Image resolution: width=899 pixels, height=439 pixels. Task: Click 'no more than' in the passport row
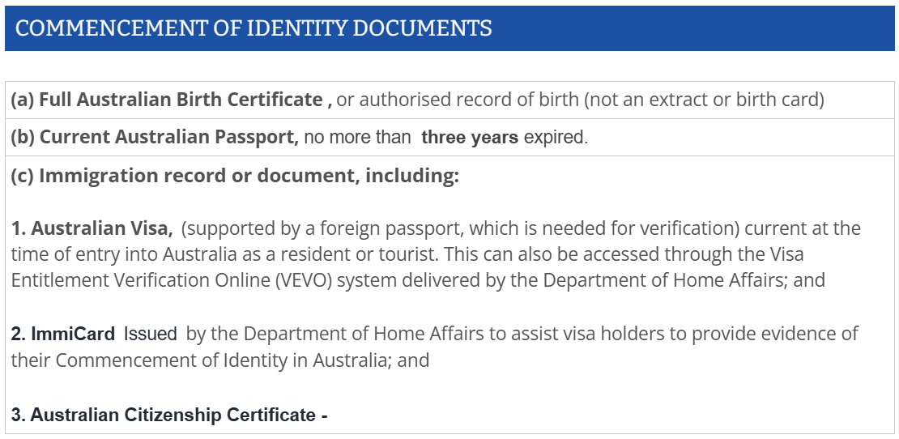357,139
